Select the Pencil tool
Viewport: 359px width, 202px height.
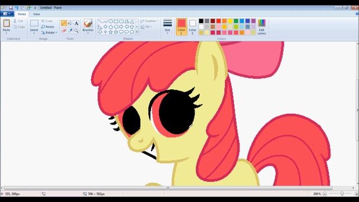64,23
